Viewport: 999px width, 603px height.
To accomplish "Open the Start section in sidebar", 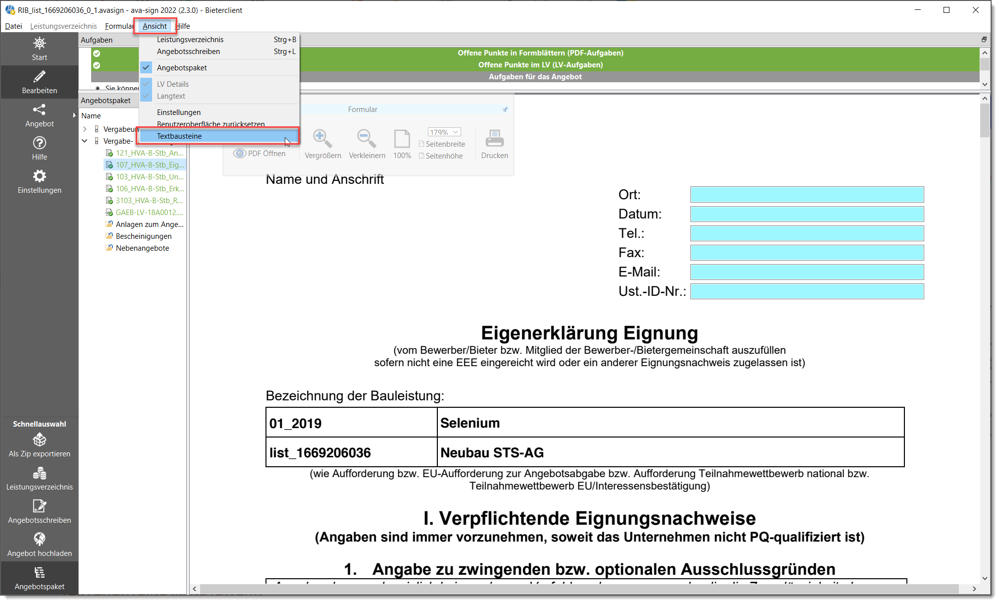I will coord(40,49).
